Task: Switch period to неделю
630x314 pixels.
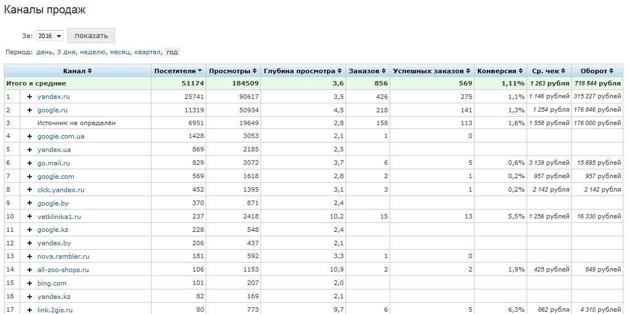Action: [x=93, y=52]
